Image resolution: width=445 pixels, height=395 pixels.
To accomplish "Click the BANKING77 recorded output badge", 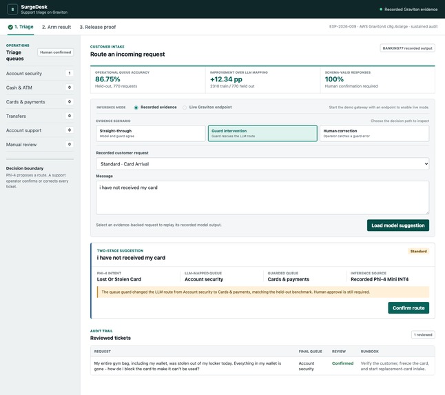I will tap(407, 48).
